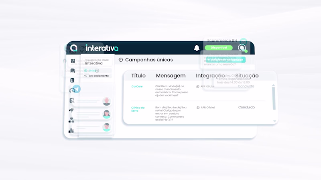321x180 pixels.
Task: Open the user profile avatar
Action: 242,48
